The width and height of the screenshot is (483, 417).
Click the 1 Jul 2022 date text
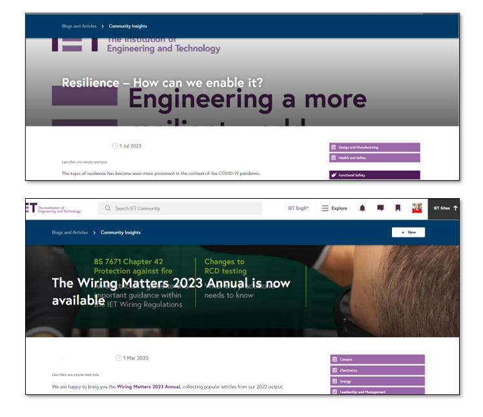(130, 146)
